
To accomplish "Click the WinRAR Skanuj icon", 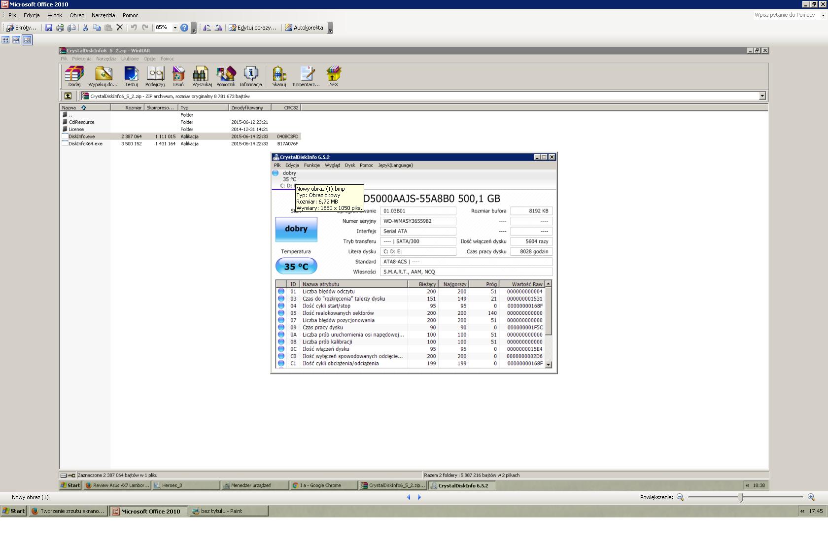I will tap(279, 76).
